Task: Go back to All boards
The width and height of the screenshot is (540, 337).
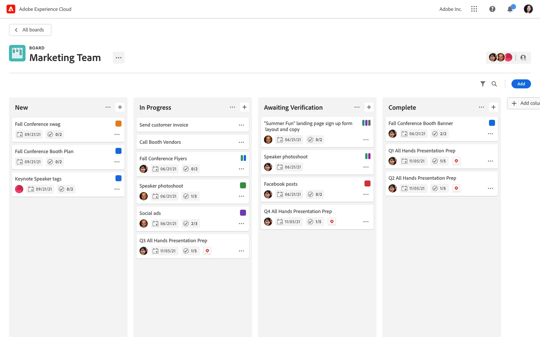Action: tap(30, 30)
